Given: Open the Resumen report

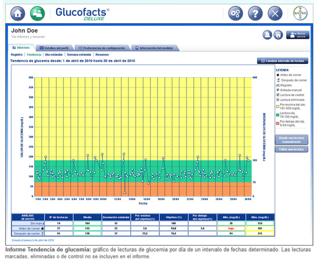Looking at the screenshot, I should pos(102,55).
